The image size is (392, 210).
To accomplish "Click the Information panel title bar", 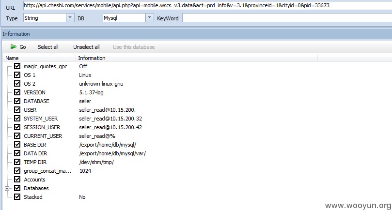I will (x=197, y=34).
